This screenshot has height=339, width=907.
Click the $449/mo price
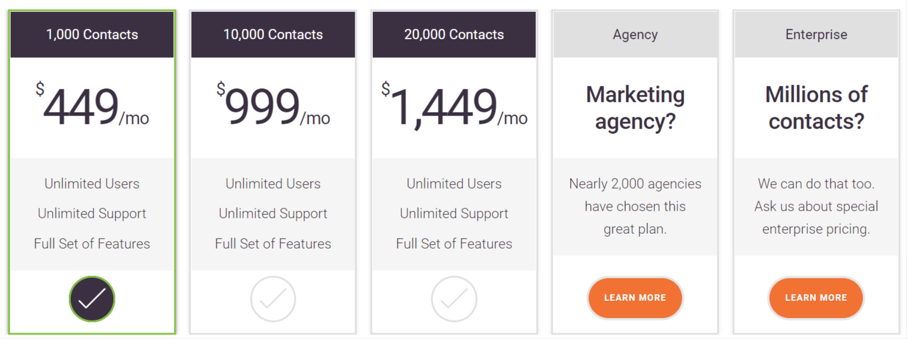[92, 106]
